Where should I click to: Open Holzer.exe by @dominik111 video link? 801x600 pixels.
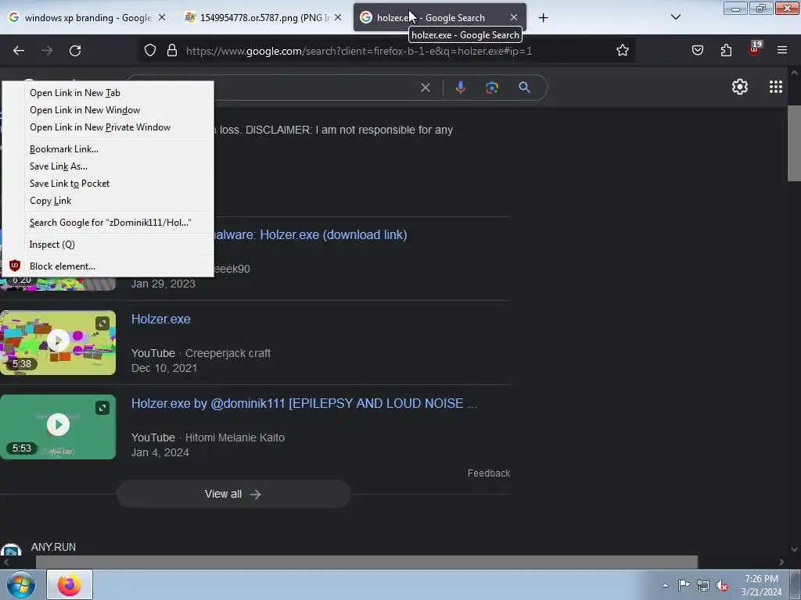click(x=304, y=403)
